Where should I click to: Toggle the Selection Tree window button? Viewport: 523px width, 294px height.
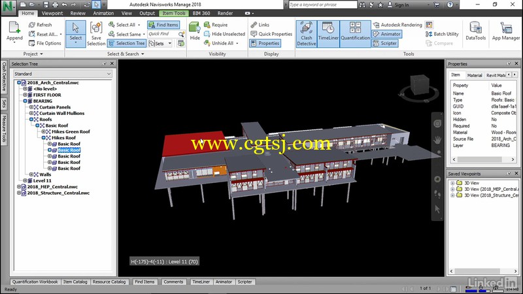pos(127,43)
